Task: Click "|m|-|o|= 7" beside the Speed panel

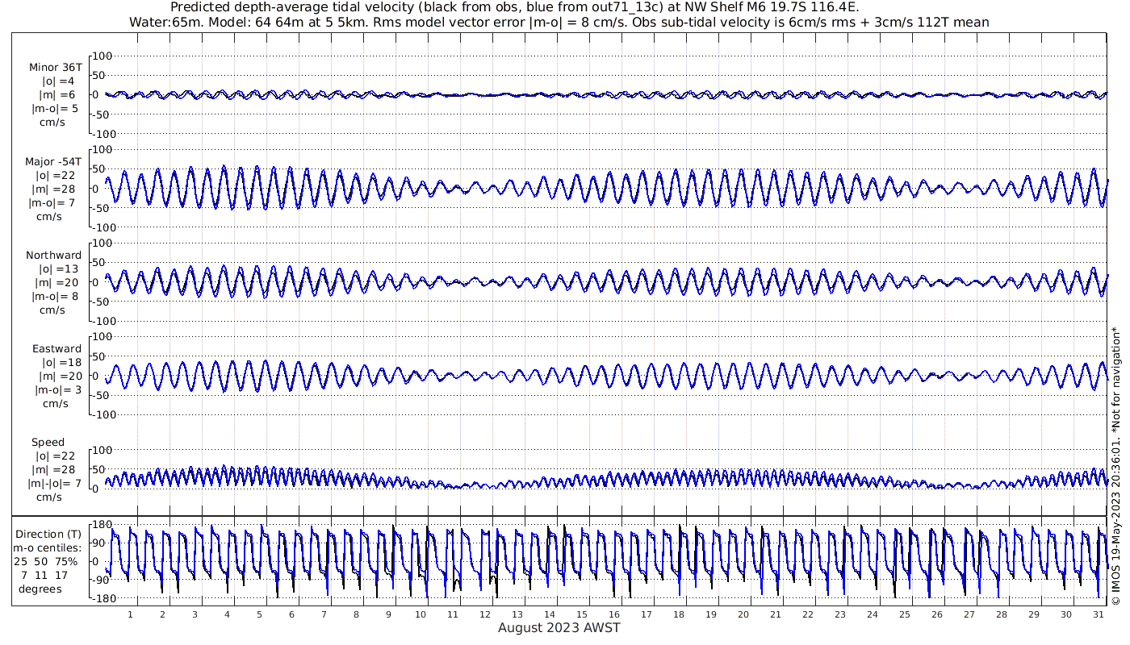Action: [55, 484]
